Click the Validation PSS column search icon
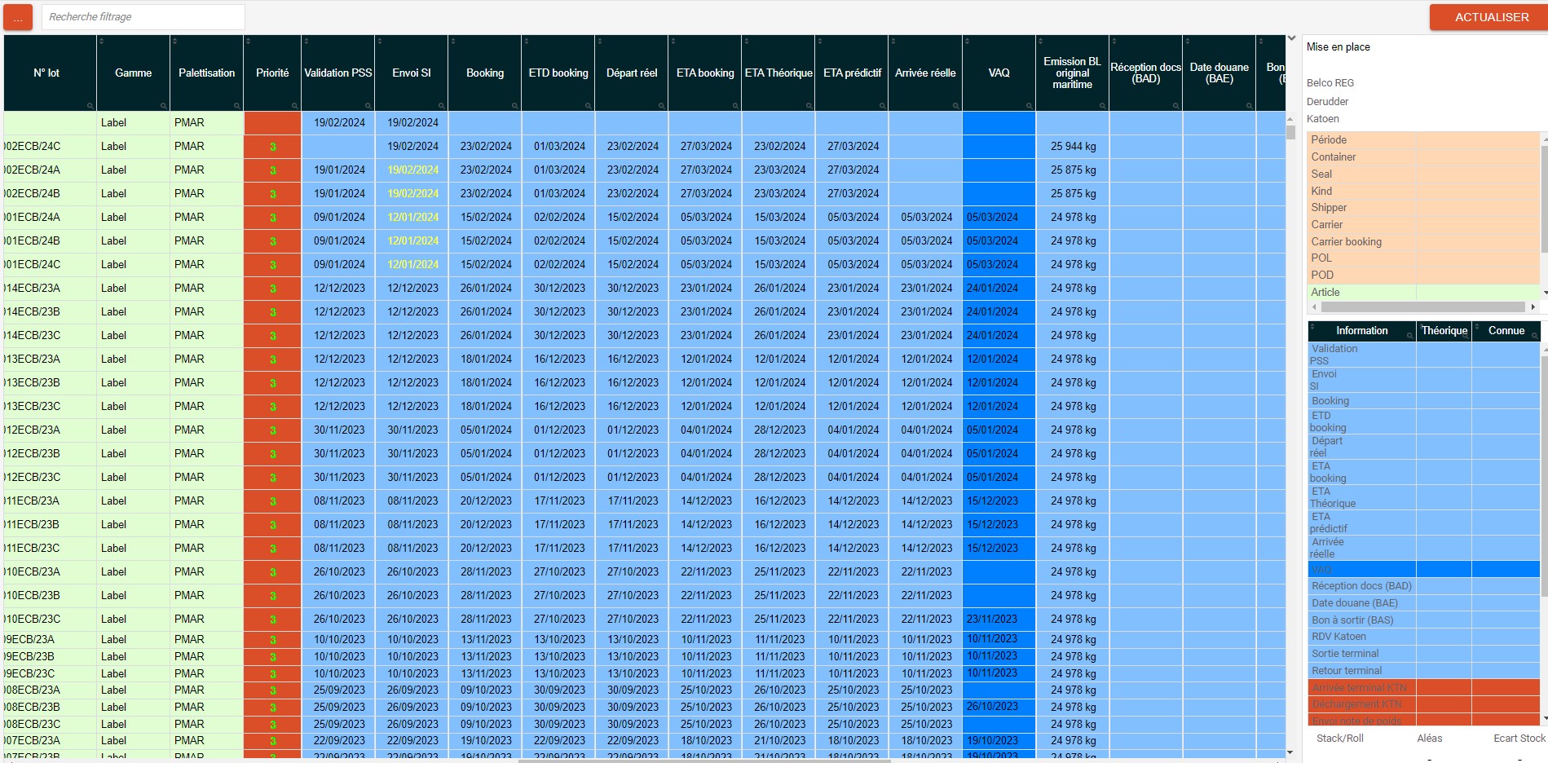The height and width of the screenshot is (763, 1548). 368,106
